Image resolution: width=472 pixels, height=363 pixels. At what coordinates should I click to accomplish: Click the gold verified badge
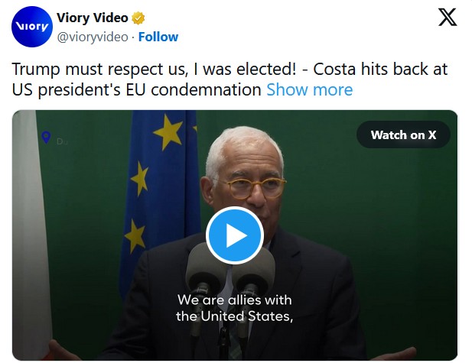139,18
